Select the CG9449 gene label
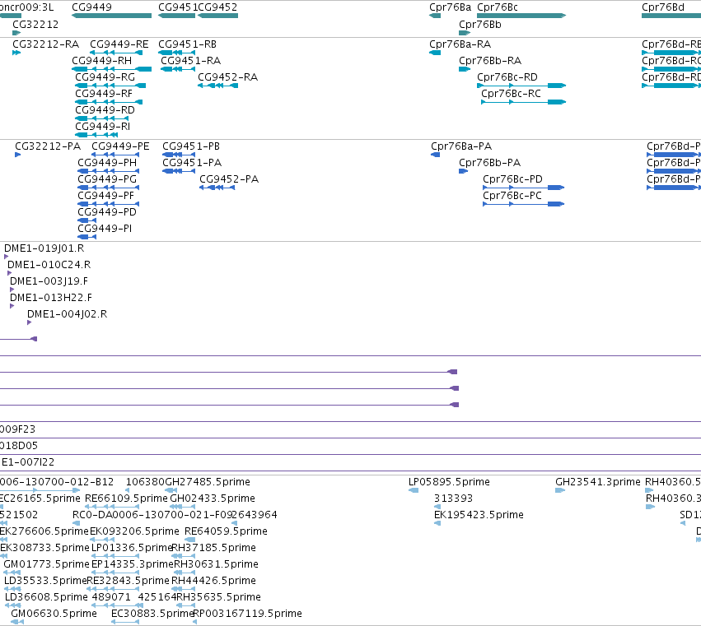This screenshot has width=701, height=626. coord(91,7)
